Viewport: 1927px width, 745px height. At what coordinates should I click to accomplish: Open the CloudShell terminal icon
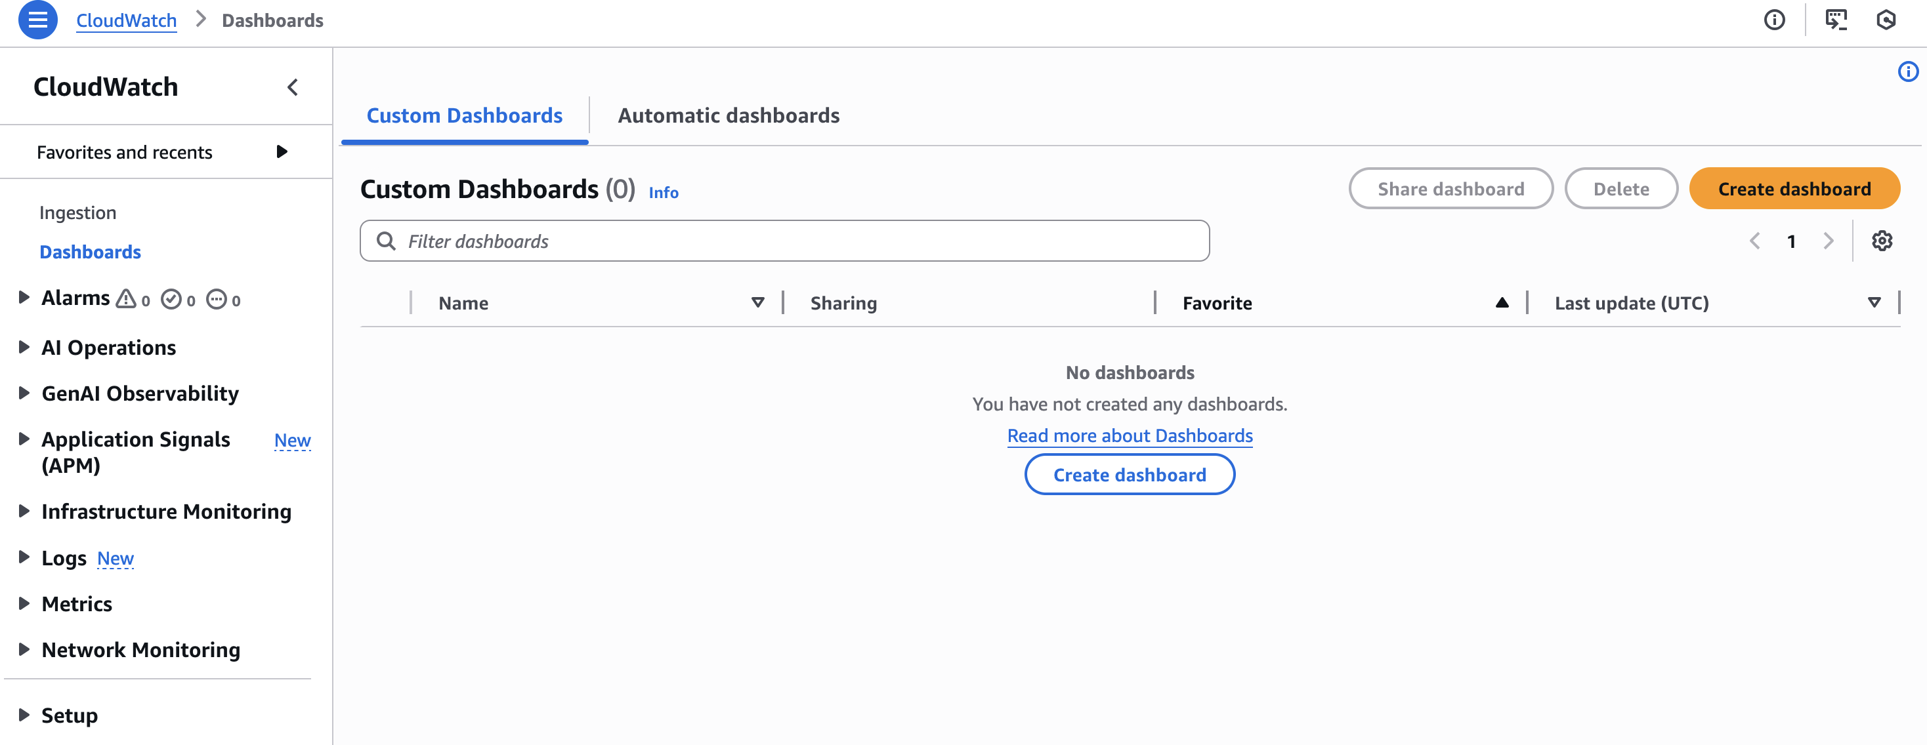coord(1835,20)
